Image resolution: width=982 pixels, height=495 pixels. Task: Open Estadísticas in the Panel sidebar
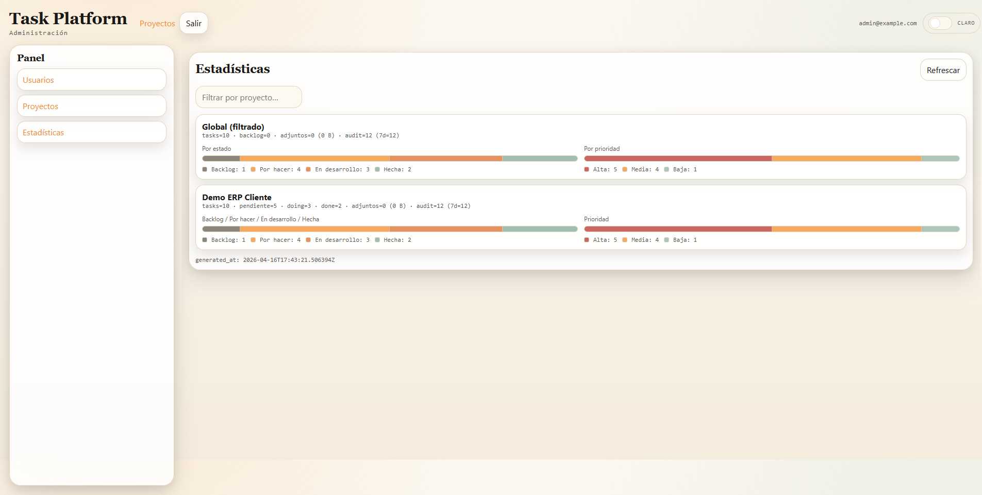tap(92, 132)
